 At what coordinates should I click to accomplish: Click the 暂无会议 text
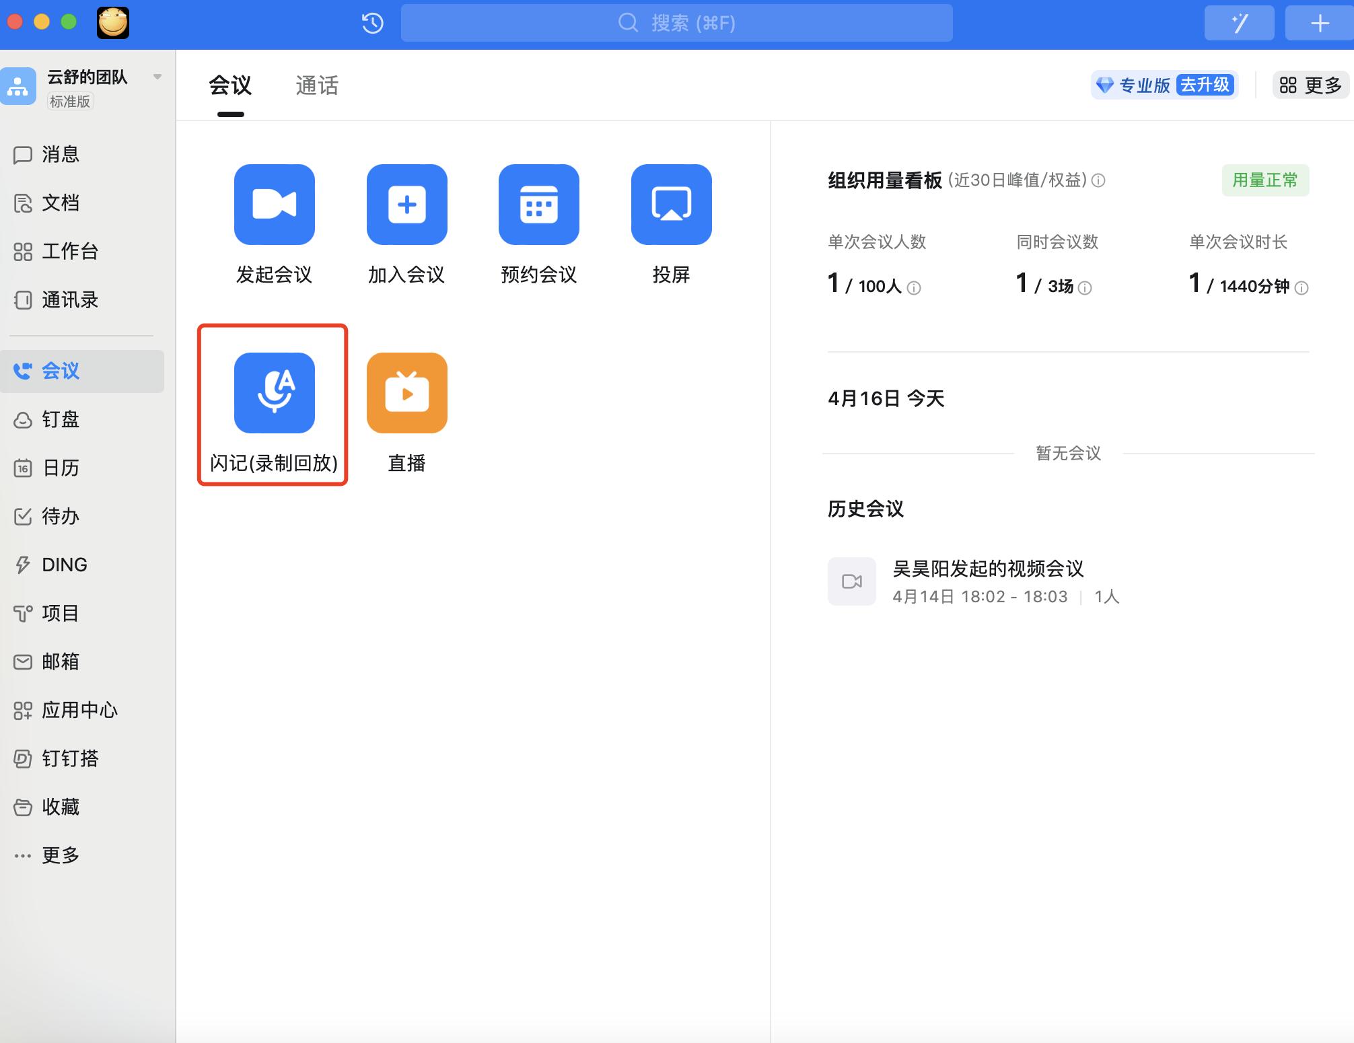click(1069, 454)
